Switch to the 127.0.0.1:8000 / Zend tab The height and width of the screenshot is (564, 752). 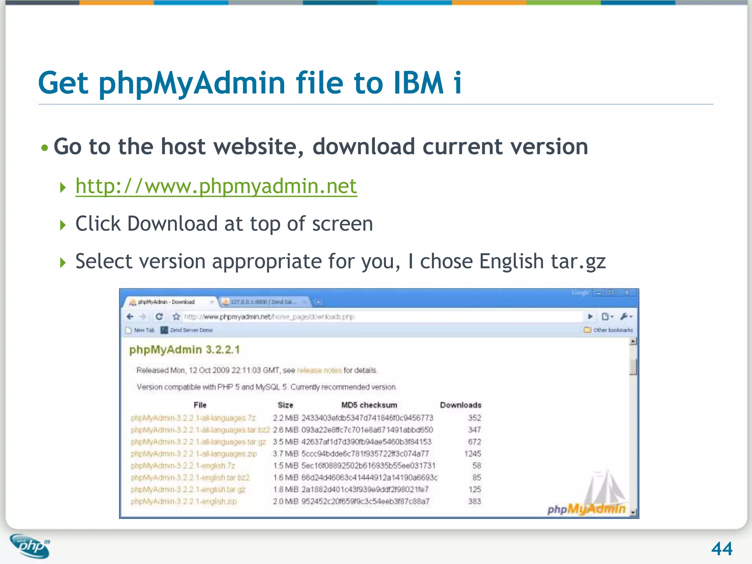point(263,302)
